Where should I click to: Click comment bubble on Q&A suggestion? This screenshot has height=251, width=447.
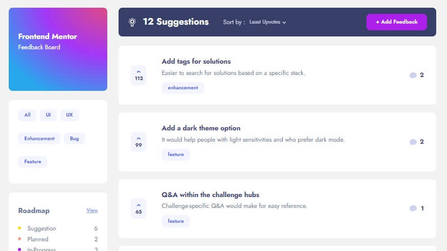click(x=413, y=209)
